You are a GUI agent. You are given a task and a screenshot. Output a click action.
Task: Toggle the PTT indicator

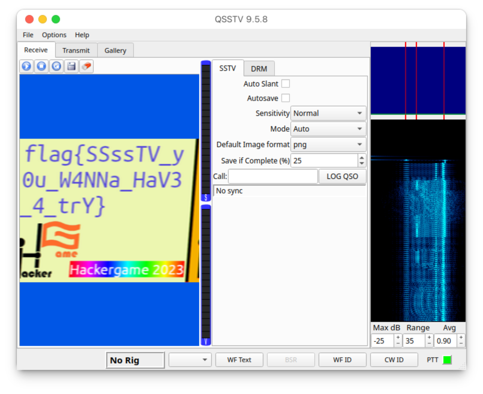click(x=447, y=359)
